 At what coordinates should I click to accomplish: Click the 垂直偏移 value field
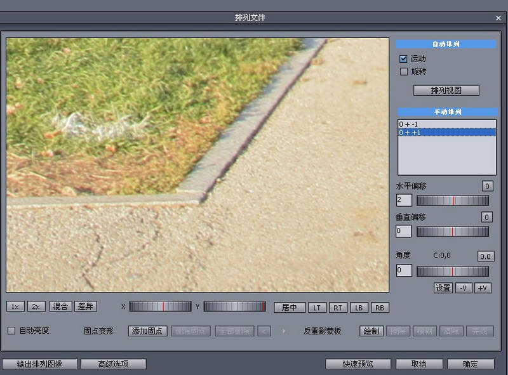click(403, 232)
